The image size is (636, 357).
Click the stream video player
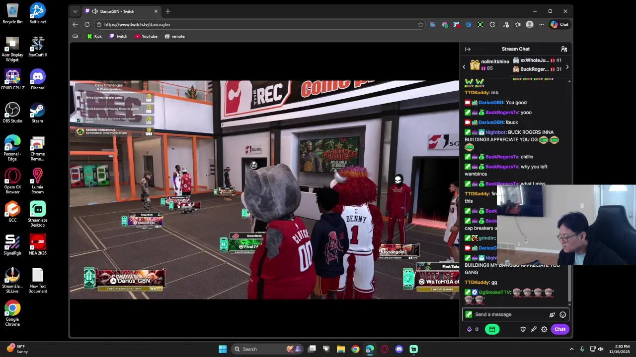264,190
